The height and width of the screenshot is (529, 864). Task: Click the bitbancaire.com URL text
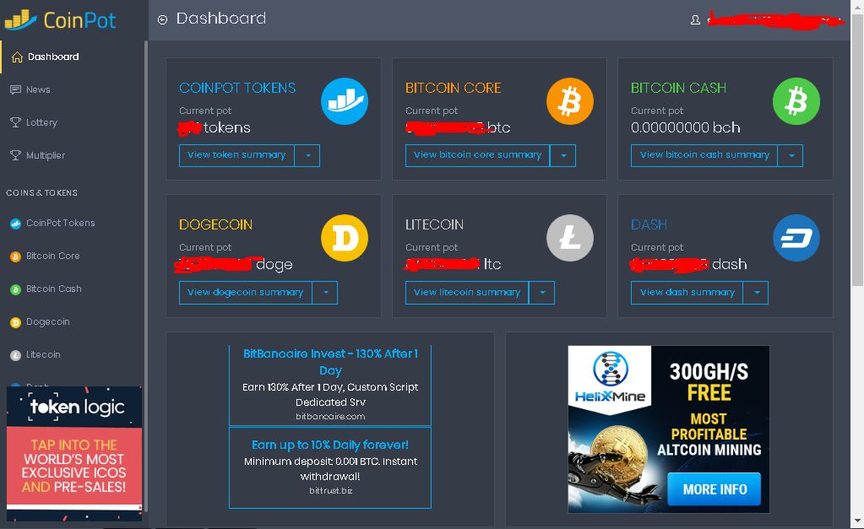pos(330,417)
